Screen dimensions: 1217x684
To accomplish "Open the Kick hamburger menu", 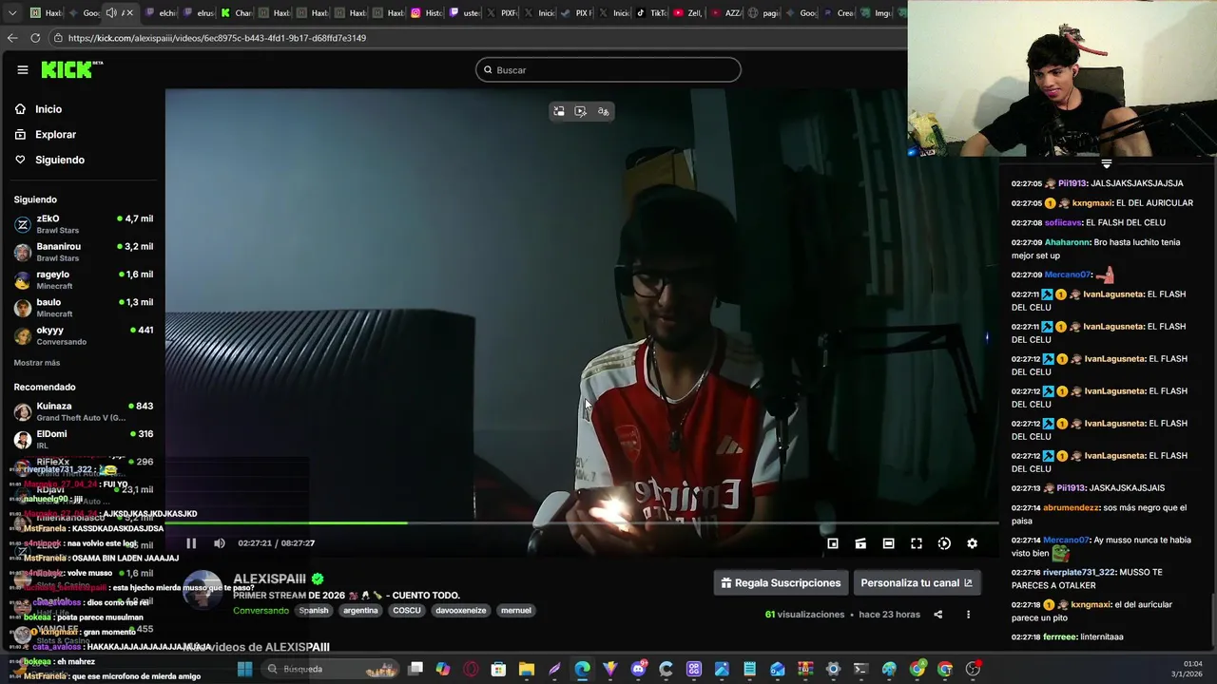I will click(x=23, y=69).
